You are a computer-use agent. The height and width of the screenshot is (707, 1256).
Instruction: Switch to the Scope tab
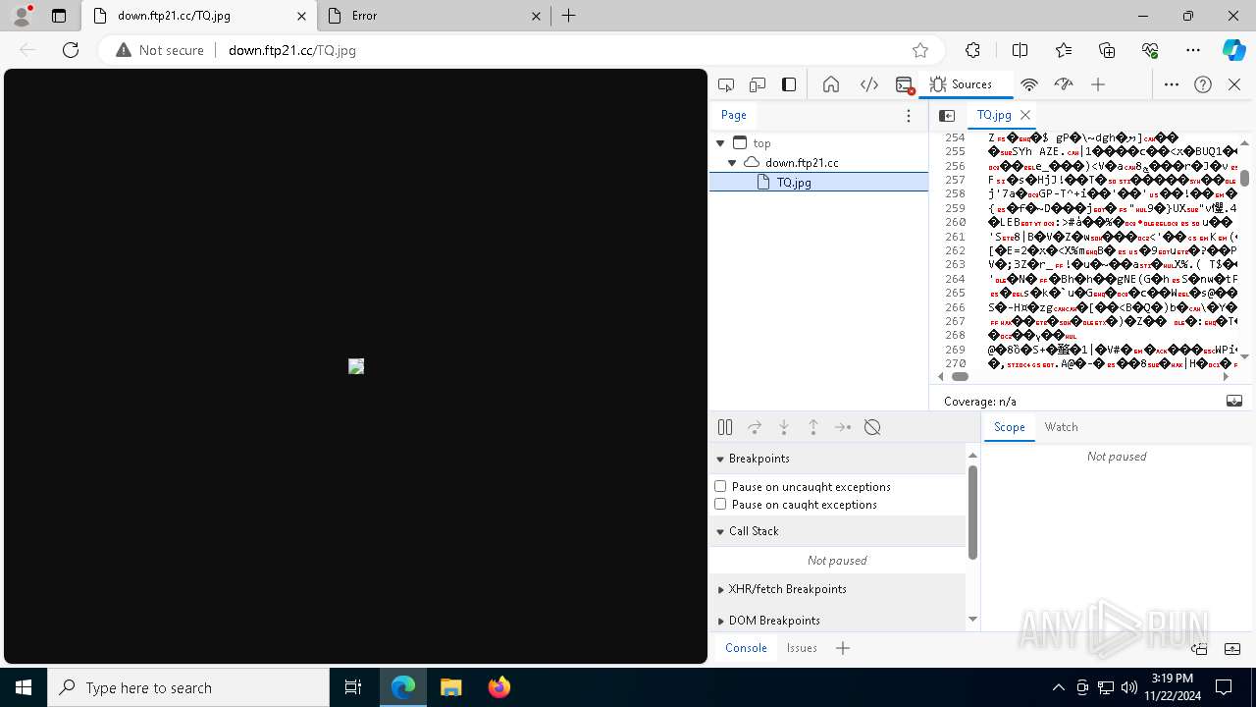pos(1009,427)
